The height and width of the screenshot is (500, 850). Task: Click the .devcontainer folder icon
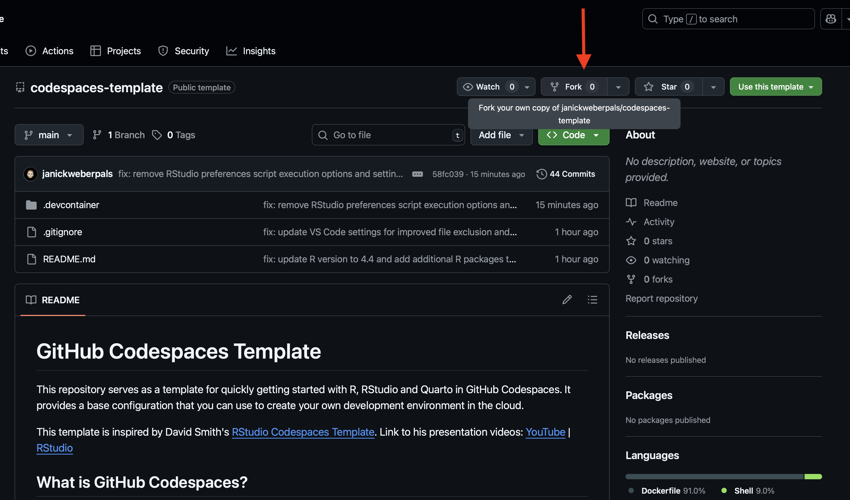point(31,205)
